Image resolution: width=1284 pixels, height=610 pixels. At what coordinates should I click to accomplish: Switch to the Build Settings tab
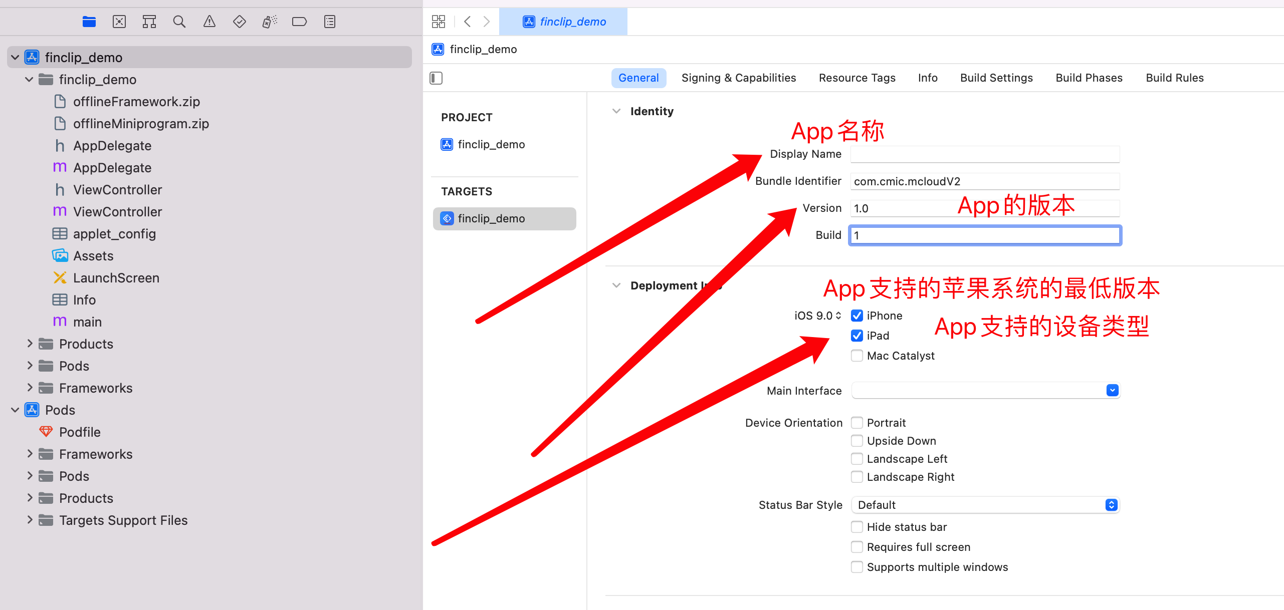point(996,78)
